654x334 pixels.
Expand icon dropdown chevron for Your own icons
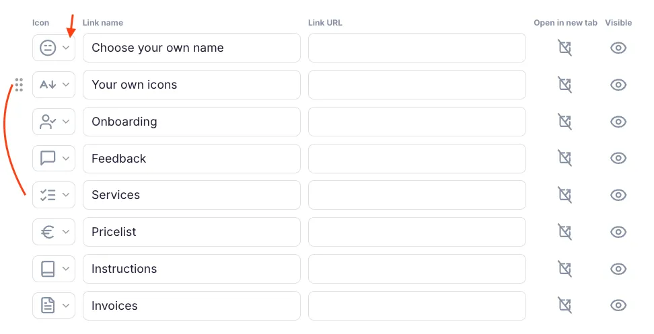(66, 85)
